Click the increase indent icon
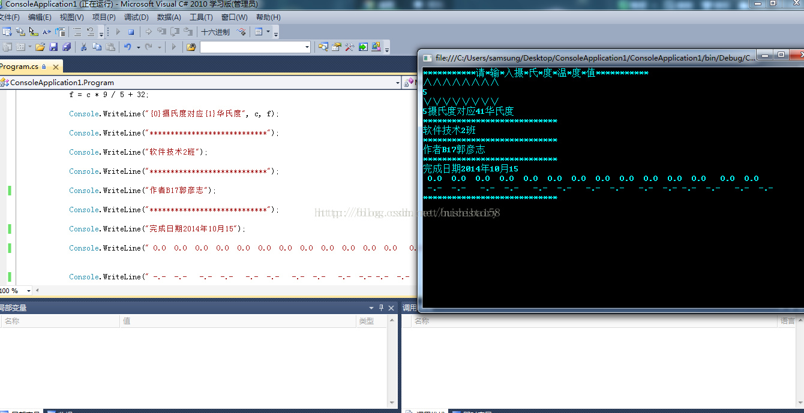Image resolution: width=804 pixels, height=413 pixels. [91, 32]
